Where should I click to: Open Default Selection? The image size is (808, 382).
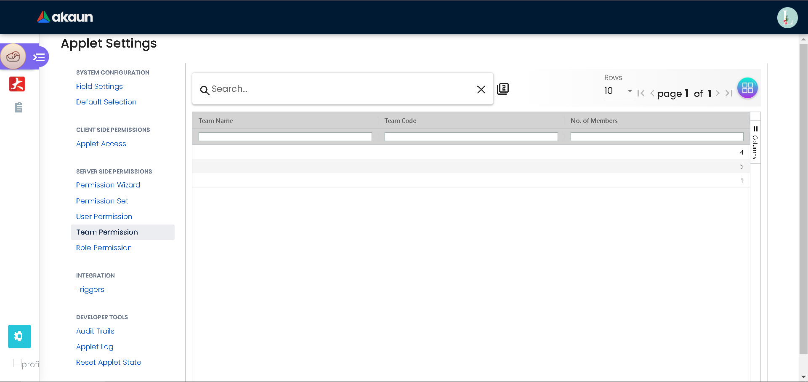[106, 102]
